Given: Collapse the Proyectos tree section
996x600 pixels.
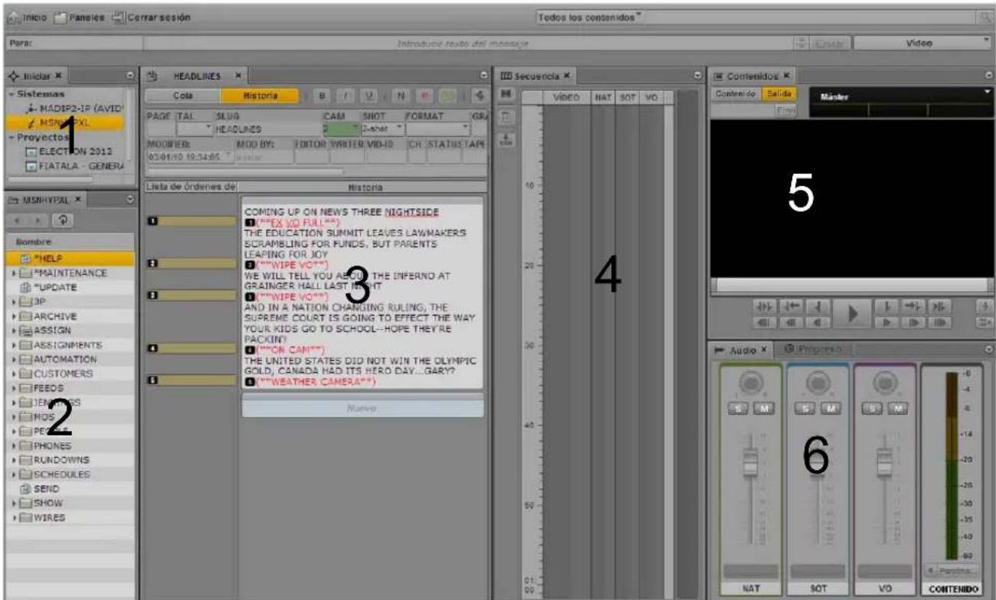Looking at the screenshot, I should point(10,137).
